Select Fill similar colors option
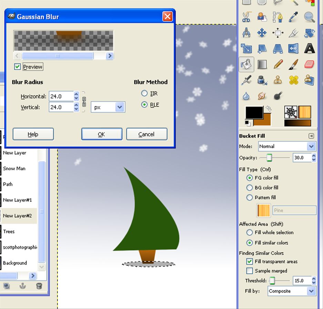 249,243
